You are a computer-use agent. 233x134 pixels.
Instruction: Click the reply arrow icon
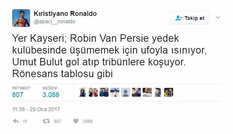[16, 121]
